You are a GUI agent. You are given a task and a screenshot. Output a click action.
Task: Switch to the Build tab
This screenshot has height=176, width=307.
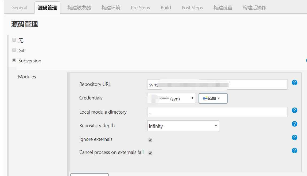[x=166, y=8]
